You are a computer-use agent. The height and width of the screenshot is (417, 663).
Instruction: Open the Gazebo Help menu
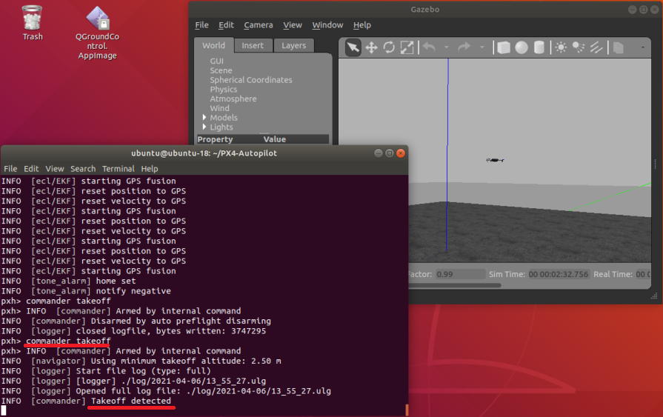362,25
